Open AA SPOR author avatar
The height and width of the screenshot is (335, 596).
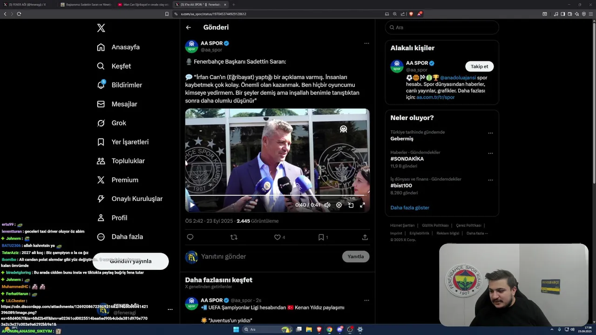point(192,47)
